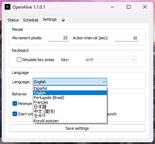Select 日本語 from the language list
The image size is (155, 144).
[70, 106]
